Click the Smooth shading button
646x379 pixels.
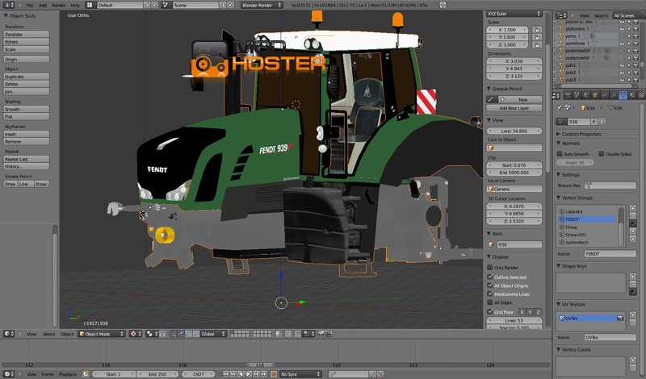(x=27, y=109)
